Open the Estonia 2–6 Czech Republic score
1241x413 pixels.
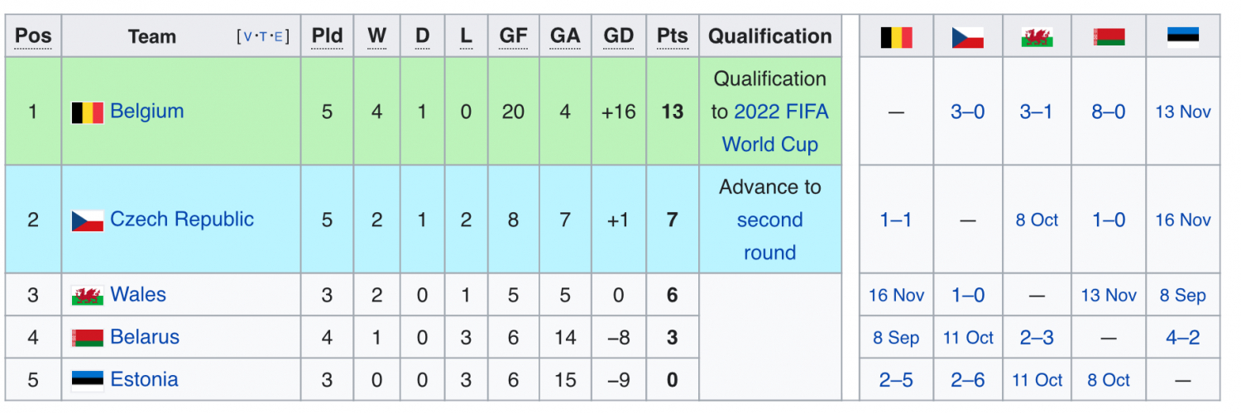point(967,380)
